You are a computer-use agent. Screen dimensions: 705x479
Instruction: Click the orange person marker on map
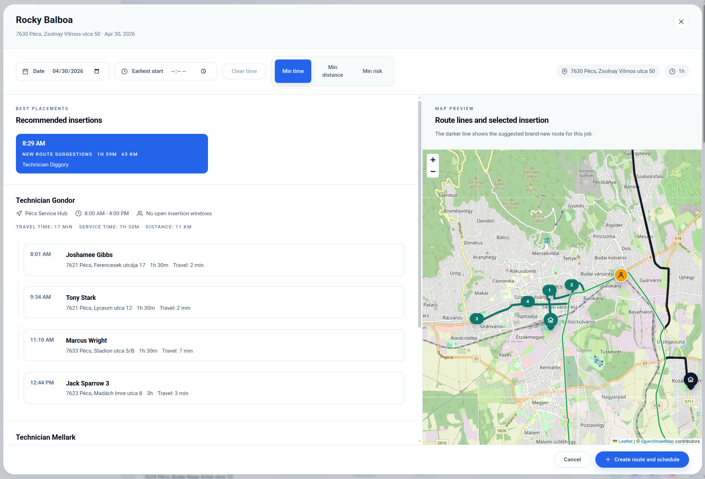621,275
